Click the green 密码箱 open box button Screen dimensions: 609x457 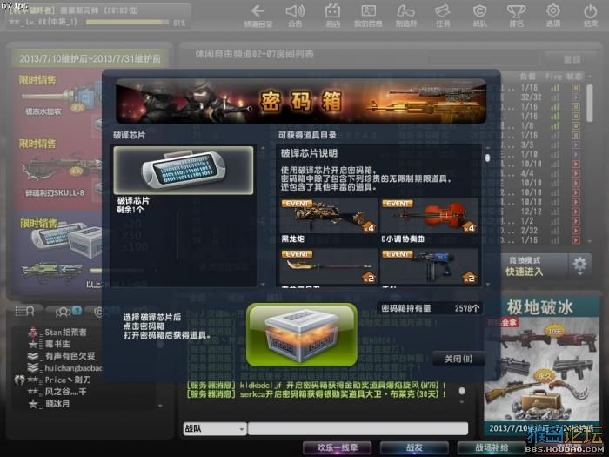tap(302, 335)
